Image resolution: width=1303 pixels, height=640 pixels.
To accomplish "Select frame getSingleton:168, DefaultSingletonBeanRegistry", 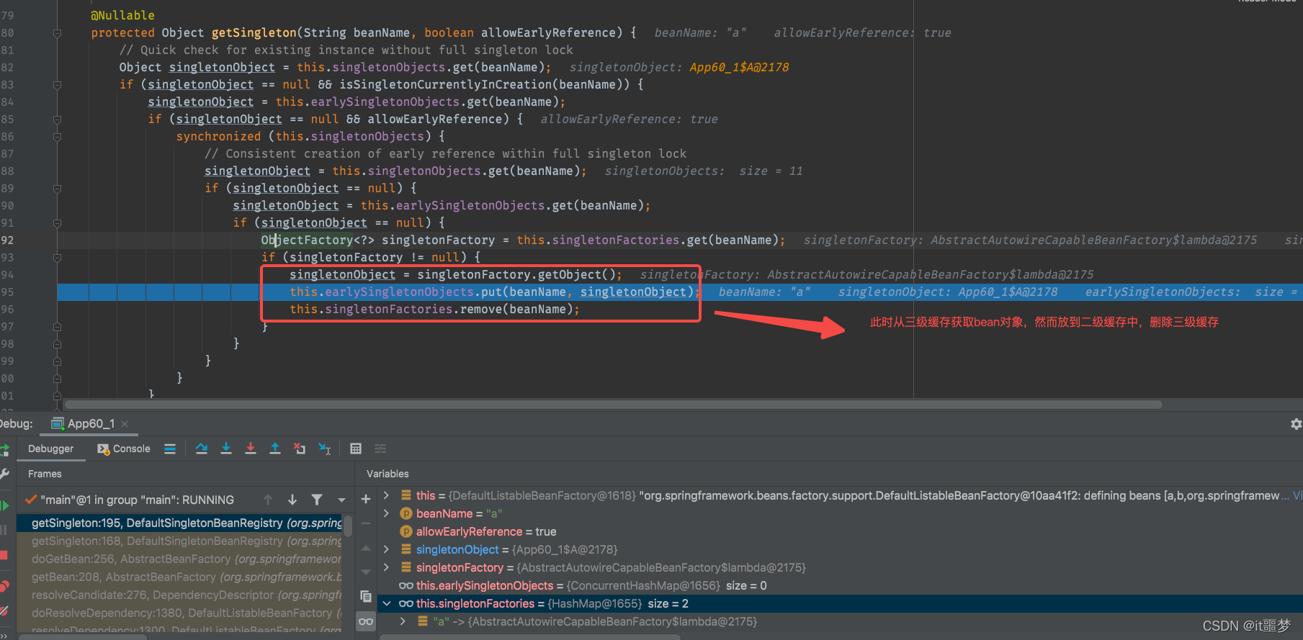I will click(x=179, y=541).
